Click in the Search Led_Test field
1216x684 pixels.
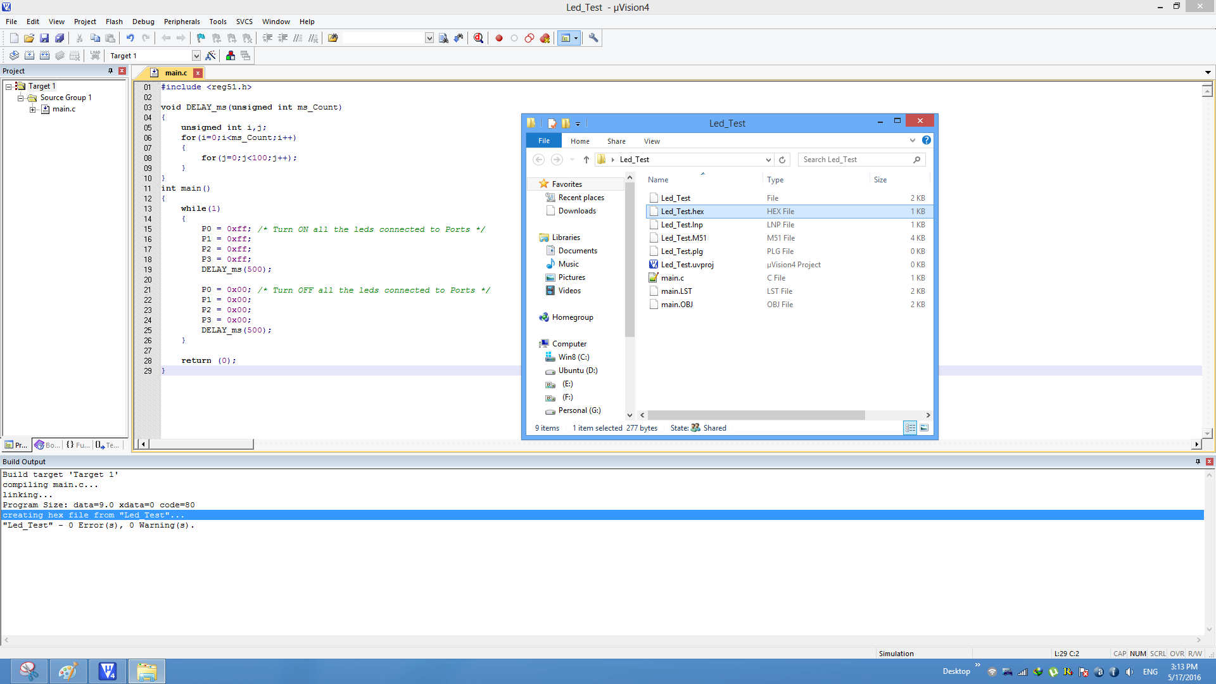pos(861,160)
